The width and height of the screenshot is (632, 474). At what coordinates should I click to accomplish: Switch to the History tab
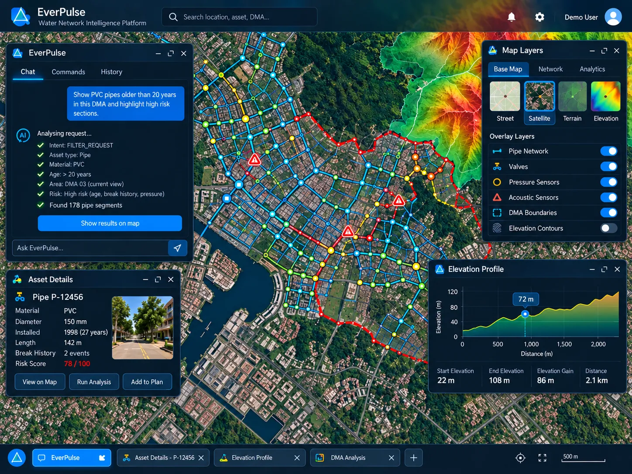[x=111, y=72]
